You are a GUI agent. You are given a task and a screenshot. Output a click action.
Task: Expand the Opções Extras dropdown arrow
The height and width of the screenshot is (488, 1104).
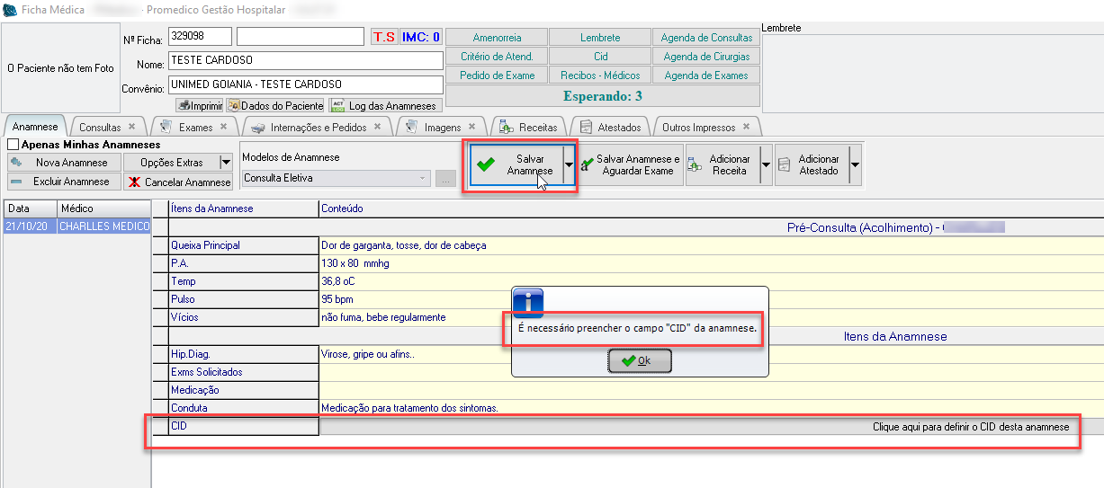226,163
